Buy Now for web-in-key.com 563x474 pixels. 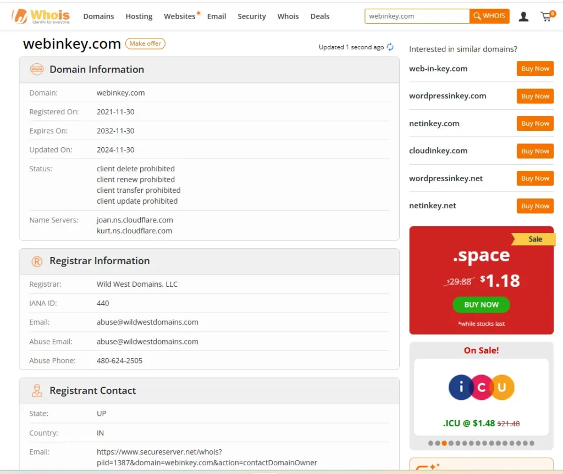pos(535,69)
